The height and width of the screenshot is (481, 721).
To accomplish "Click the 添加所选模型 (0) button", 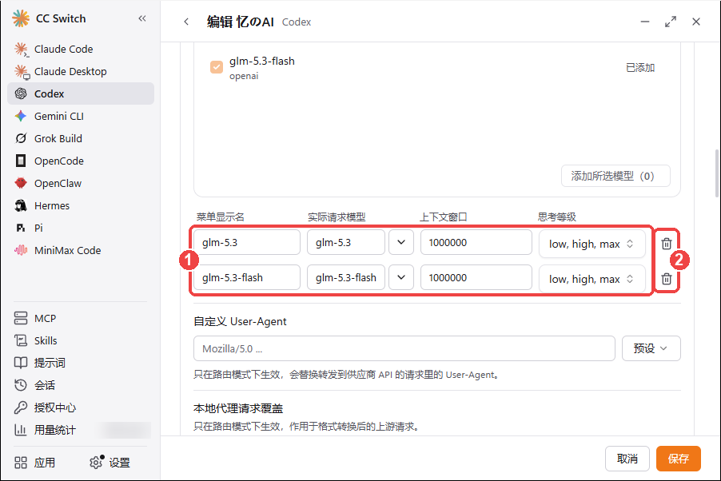I will [x=615, y=176].
